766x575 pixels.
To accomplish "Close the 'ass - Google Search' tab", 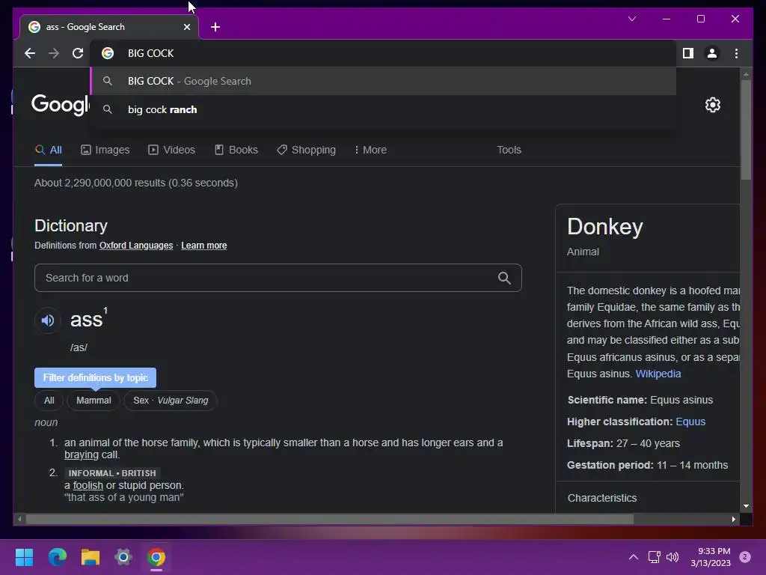I will pyautogui.click(x=186, y=27).
